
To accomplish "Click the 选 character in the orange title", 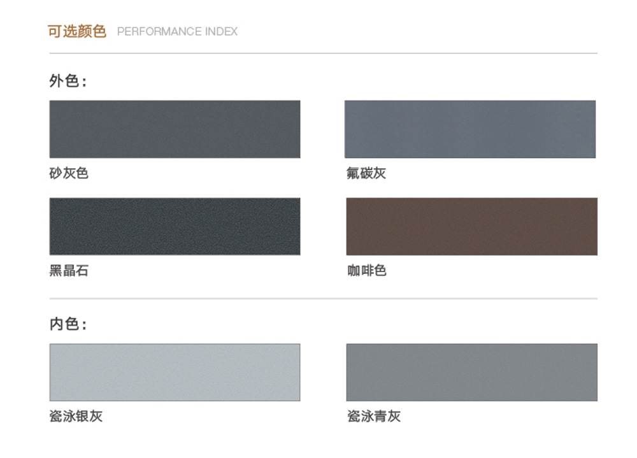I will (70, 31).
